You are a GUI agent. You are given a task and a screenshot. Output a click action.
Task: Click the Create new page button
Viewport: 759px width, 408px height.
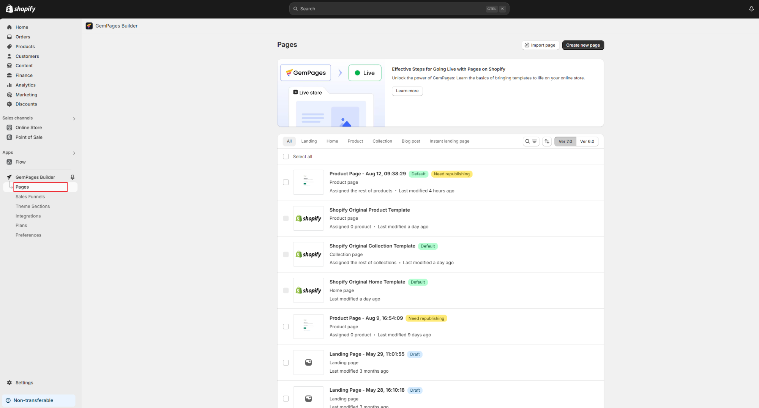(583, 45)
